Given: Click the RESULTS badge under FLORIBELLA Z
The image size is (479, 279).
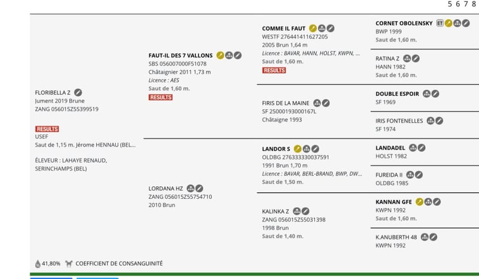Looking at the screenshot, I should (x=47, y=129).
